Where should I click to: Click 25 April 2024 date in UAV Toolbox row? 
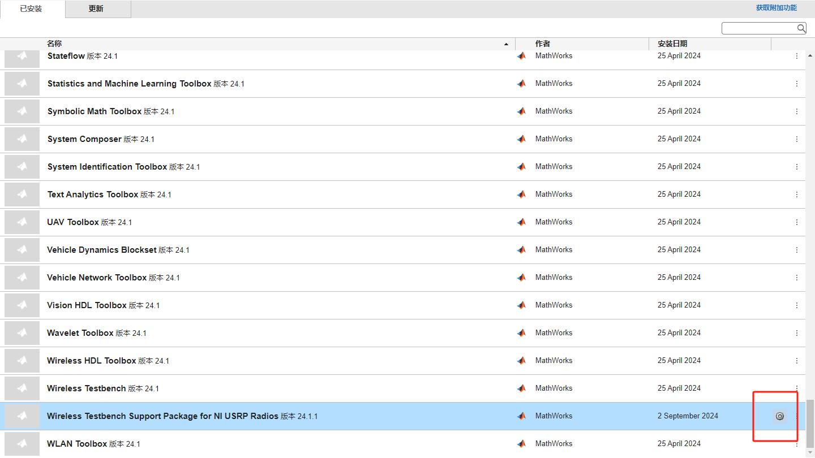pyautogui.click(x=679, y=222)
